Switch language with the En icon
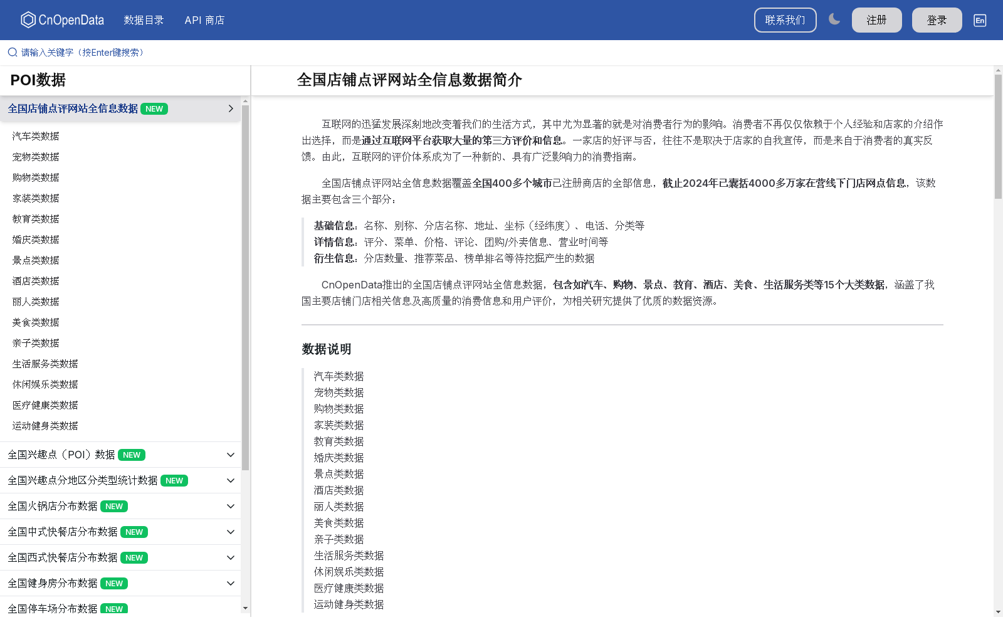Image resolution: width=1003 pixels, height=627 pixels. pos(980,20)
